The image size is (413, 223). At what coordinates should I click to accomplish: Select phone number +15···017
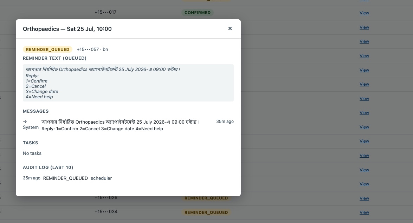coord(105,12)
